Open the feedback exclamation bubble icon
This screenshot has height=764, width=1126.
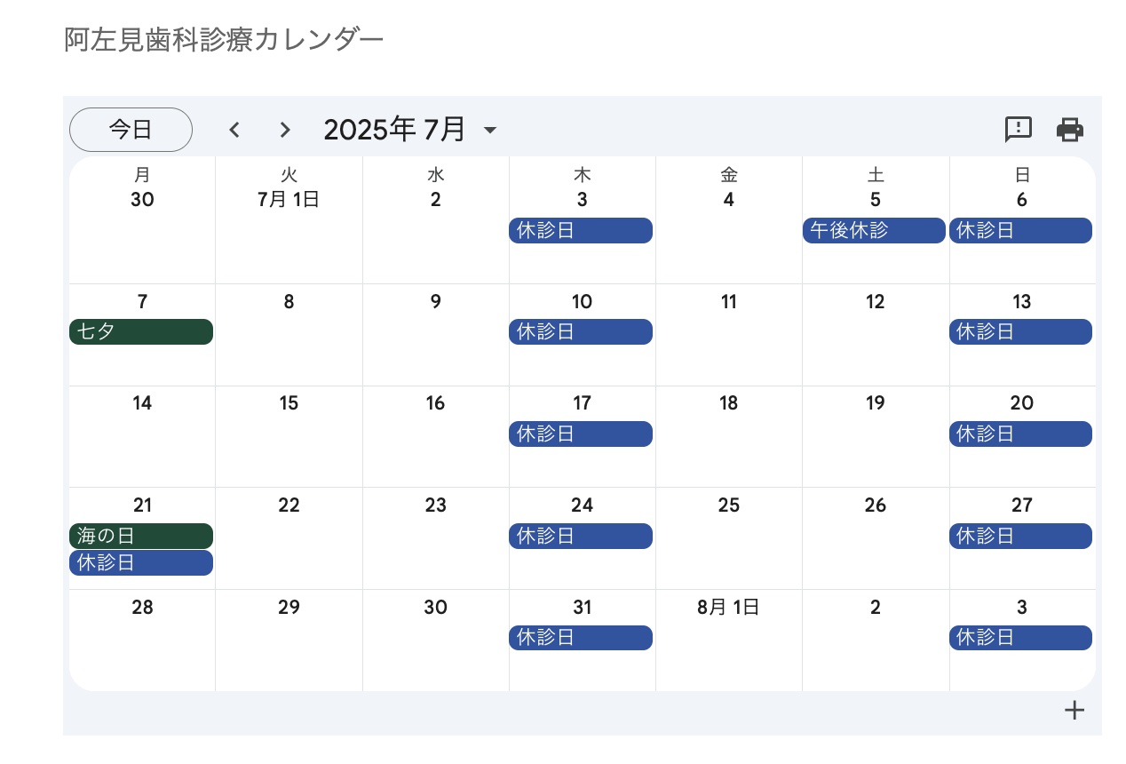[x=1019, y=130]
